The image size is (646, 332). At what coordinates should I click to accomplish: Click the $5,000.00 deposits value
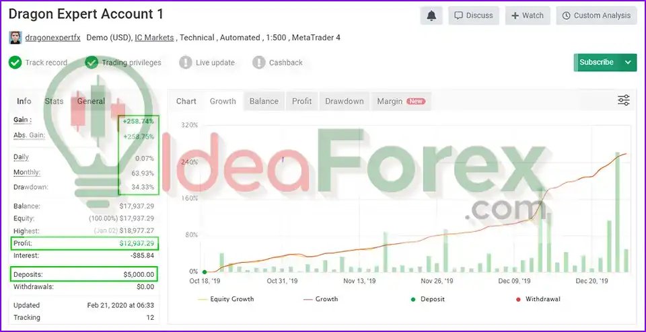point(139,274)
